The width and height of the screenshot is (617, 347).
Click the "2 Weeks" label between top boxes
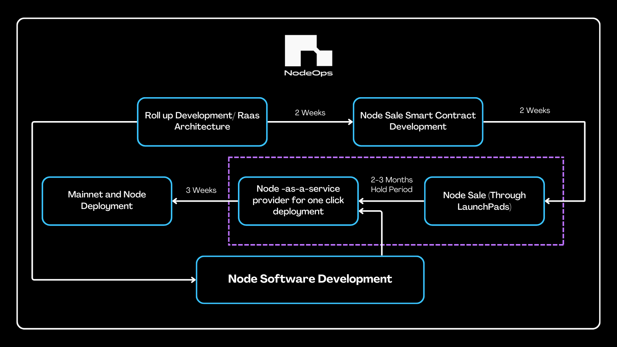click(310, 113)
